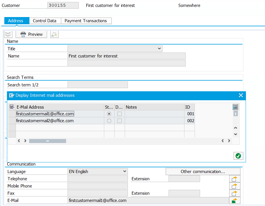Click the Preview button

click(x=31, y=34)
